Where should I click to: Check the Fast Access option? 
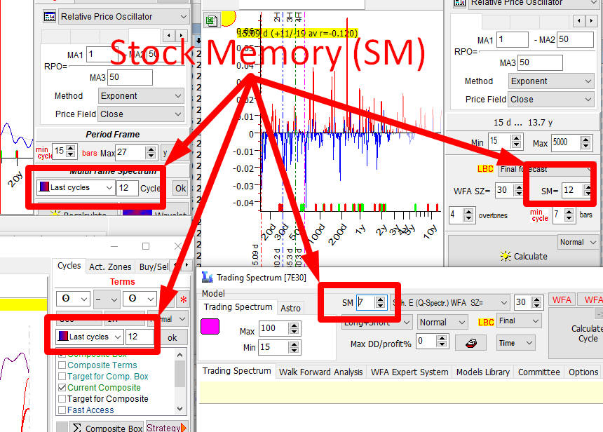tap(62, 410)
